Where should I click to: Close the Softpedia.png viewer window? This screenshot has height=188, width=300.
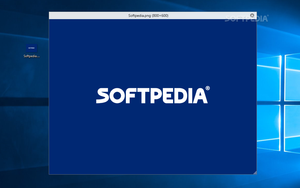pyautogui.click(x=252, y=16)
